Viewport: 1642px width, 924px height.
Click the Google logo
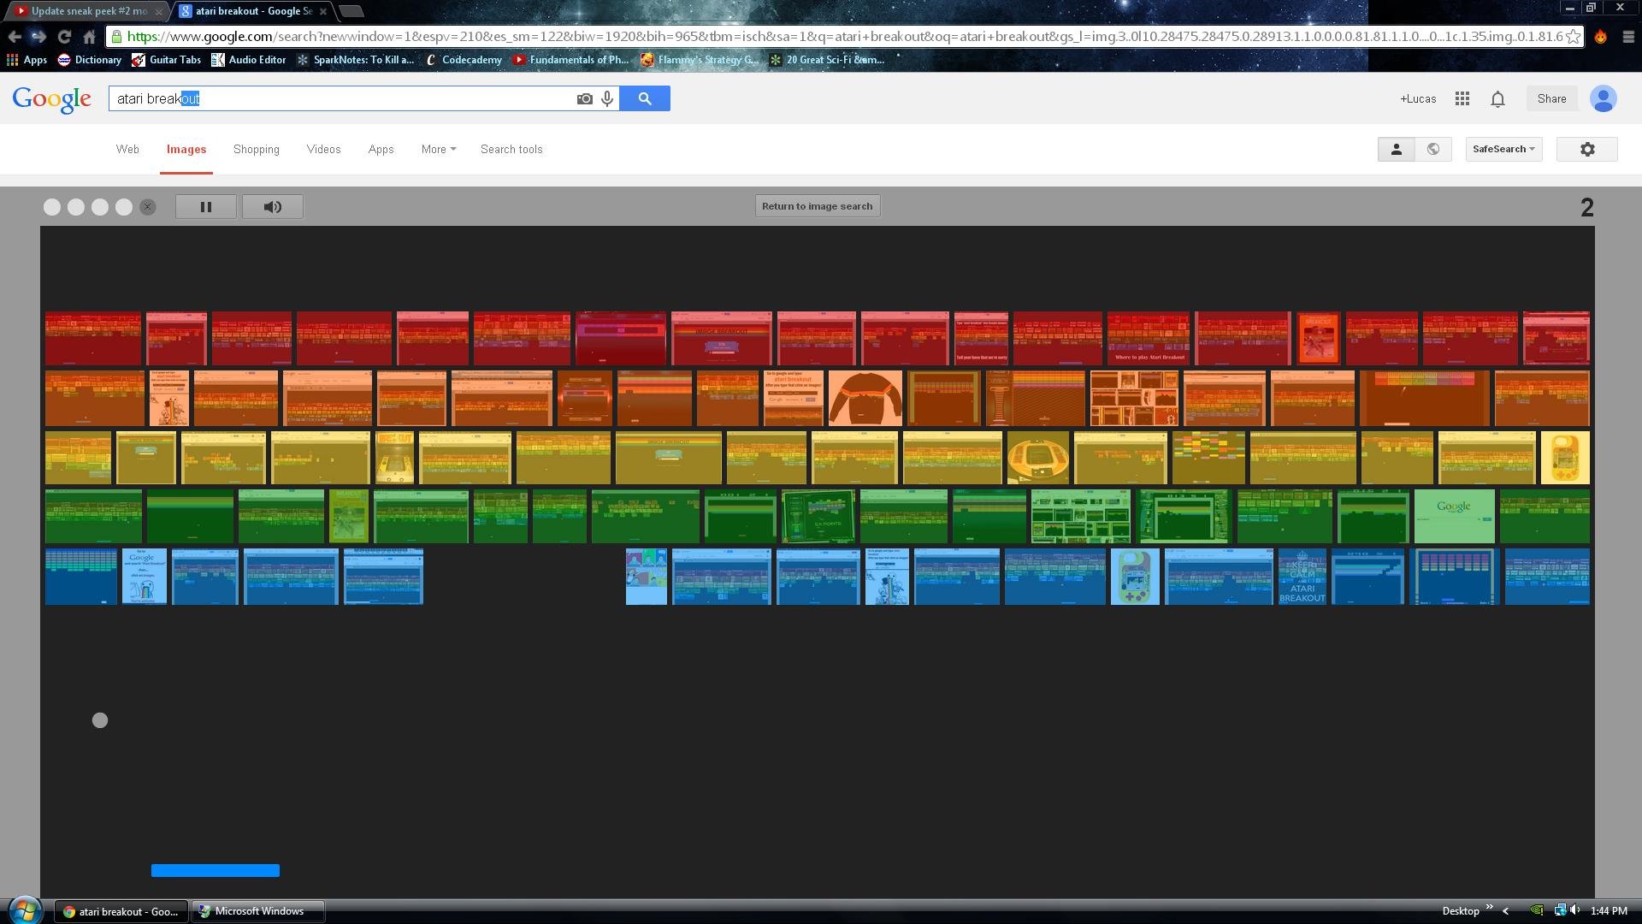tap(52, 99)
